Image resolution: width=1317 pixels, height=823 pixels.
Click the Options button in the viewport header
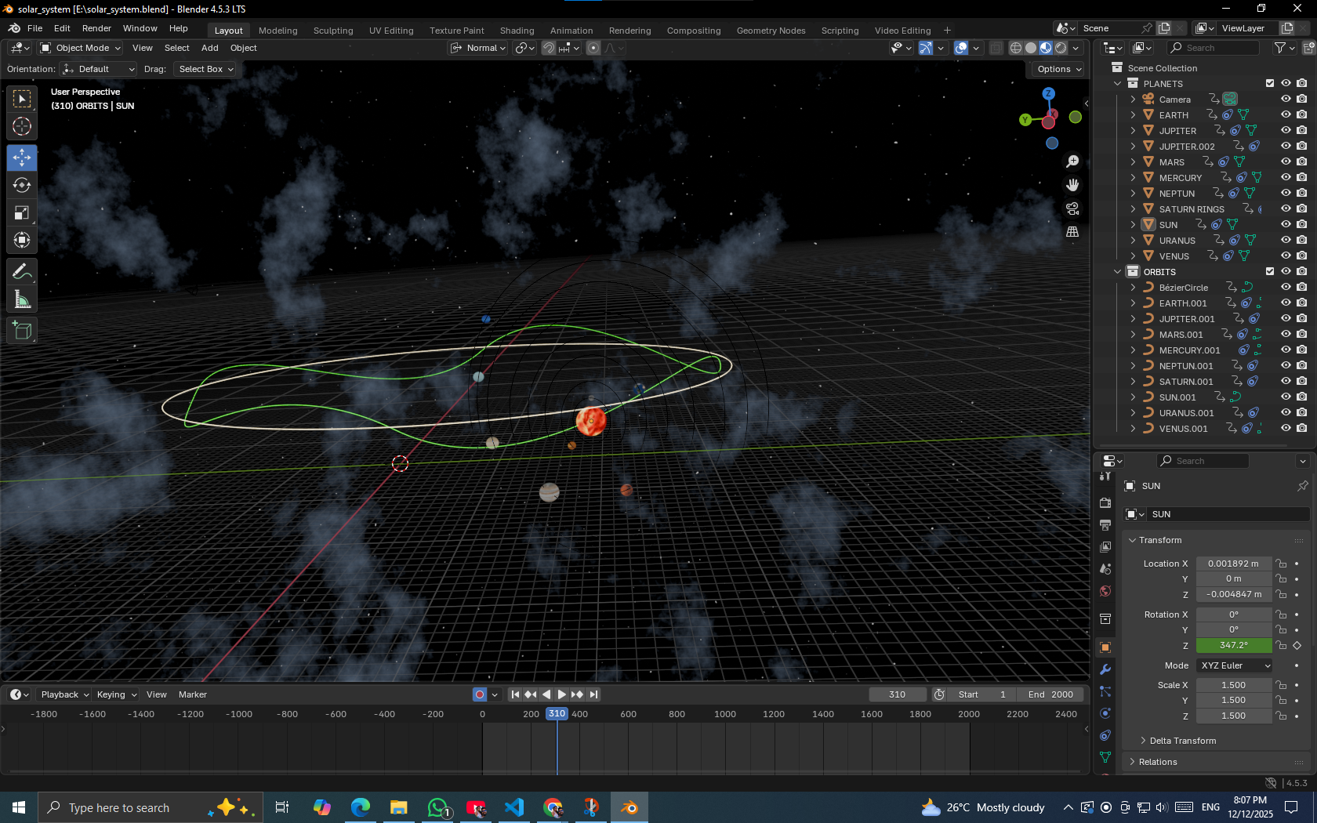pos(1056,69)
